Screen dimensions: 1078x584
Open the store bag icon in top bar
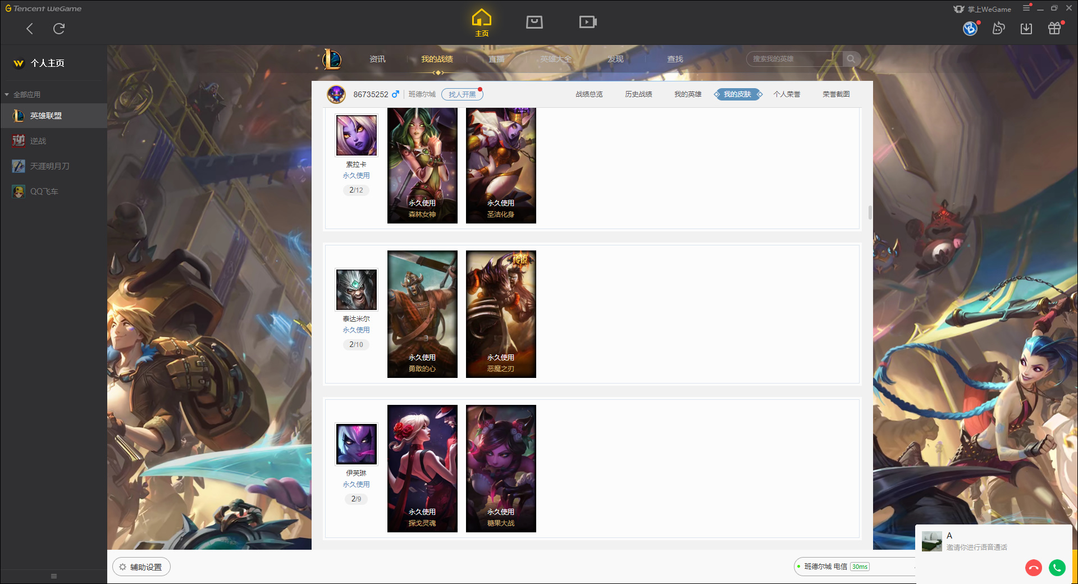coord(535,22)
